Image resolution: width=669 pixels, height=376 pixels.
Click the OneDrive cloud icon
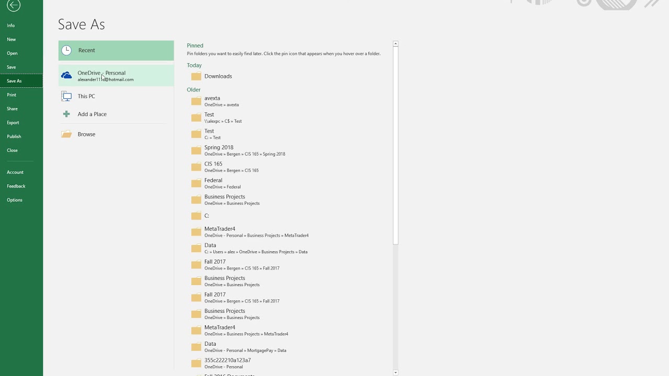pos(66,76)
